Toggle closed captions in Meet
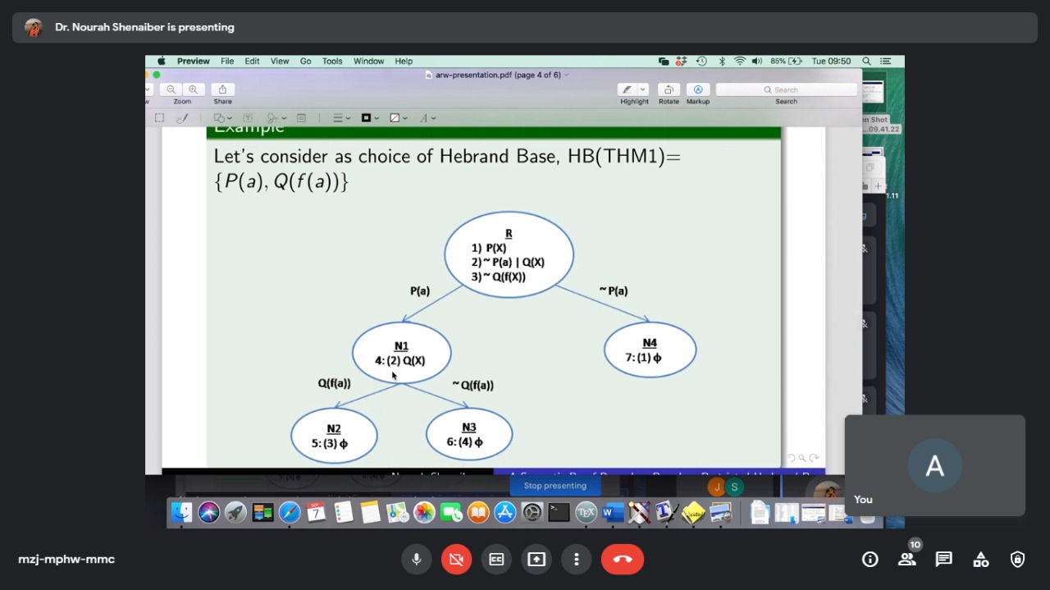 [x=496, y=560]
